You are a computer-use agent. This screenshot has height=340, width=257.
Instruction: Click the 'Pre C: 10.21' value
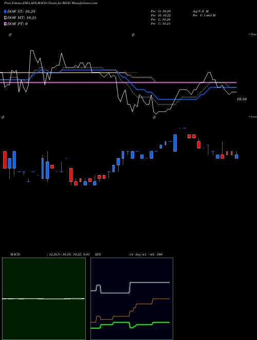coord(160,24)
